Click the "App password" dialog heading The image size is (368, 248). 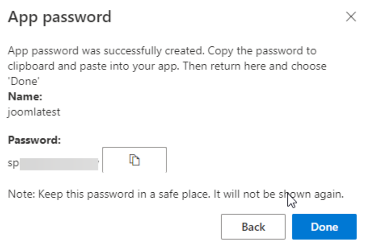[x=59, y=17]
